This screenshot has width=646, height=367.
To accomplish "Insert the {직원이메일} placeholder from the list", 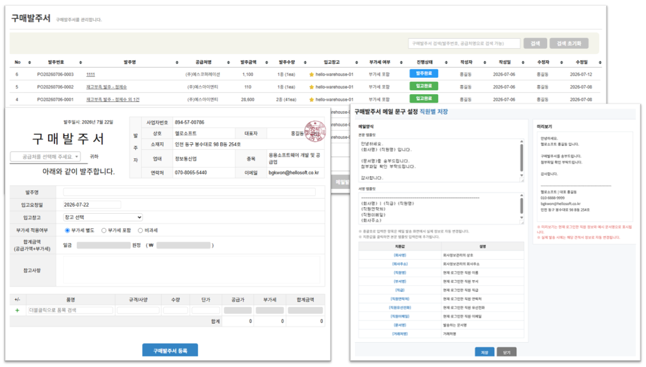I will point(399,316).
